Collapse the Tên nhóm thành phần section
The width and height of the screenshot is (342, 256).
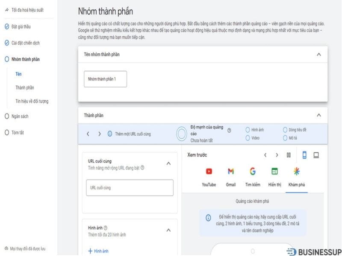[x=318, y=55]
